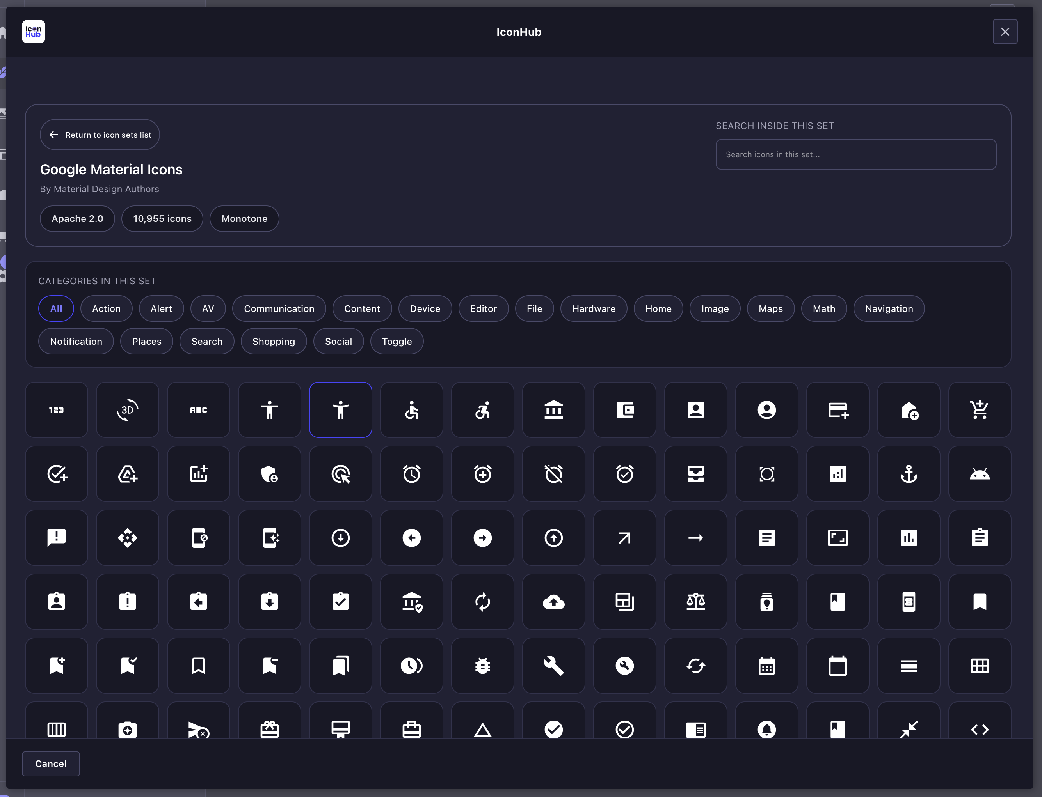The width and height of the screenshot is (1042, 797).
Task: Pick the account balance bank icon
Action: (553, 410)
